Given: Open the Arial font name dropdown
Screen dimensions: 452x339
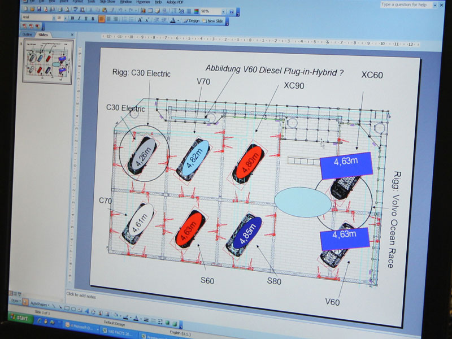Looking at the screenshot, I should (x=54, y=18).
